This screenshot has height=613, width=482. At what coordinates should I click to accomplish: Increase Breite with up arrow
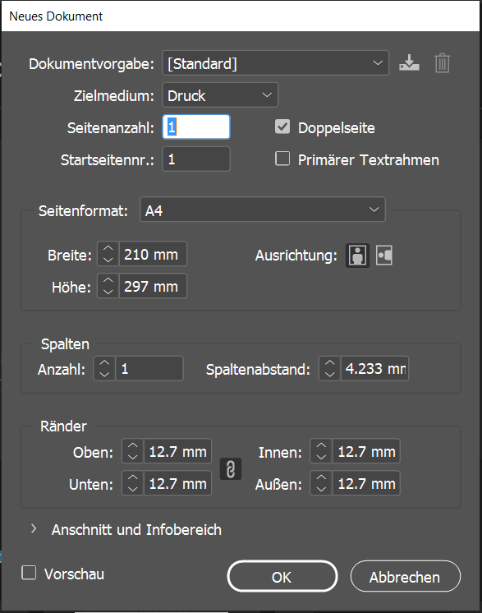point(108,249)
